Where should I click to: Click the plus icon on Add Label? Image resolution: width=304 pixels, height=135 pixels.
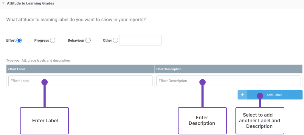242,95
